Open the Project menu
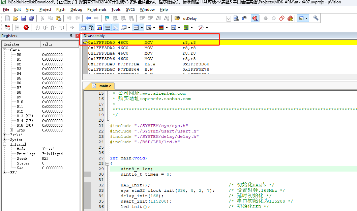Image resolution: width=357 pixels, height=211 pixels. click(x=45, y=9)
